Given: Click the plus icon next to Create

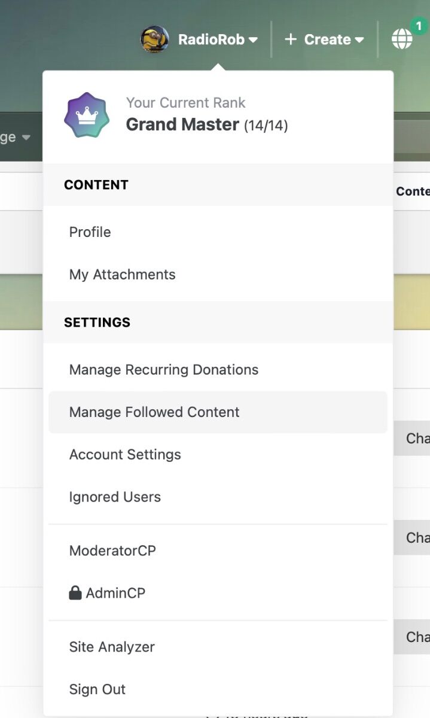Looking at the screenshot, I should 291,39.
